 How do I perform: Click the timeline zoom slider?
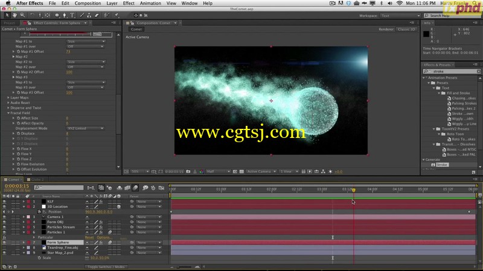click(184, 267)
